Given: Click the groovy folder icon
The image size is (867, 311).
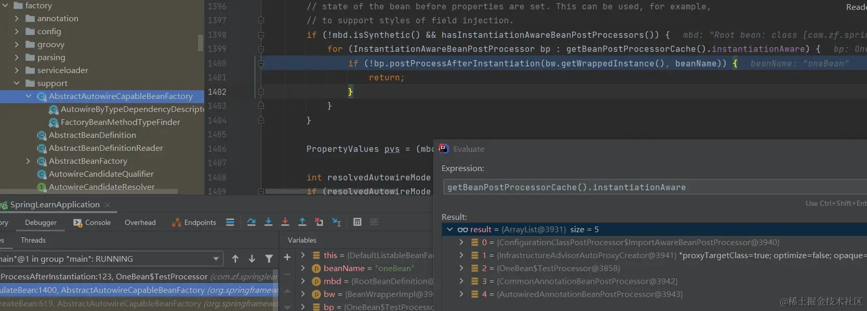Looking at the screenshot, I should click(30, 45).
